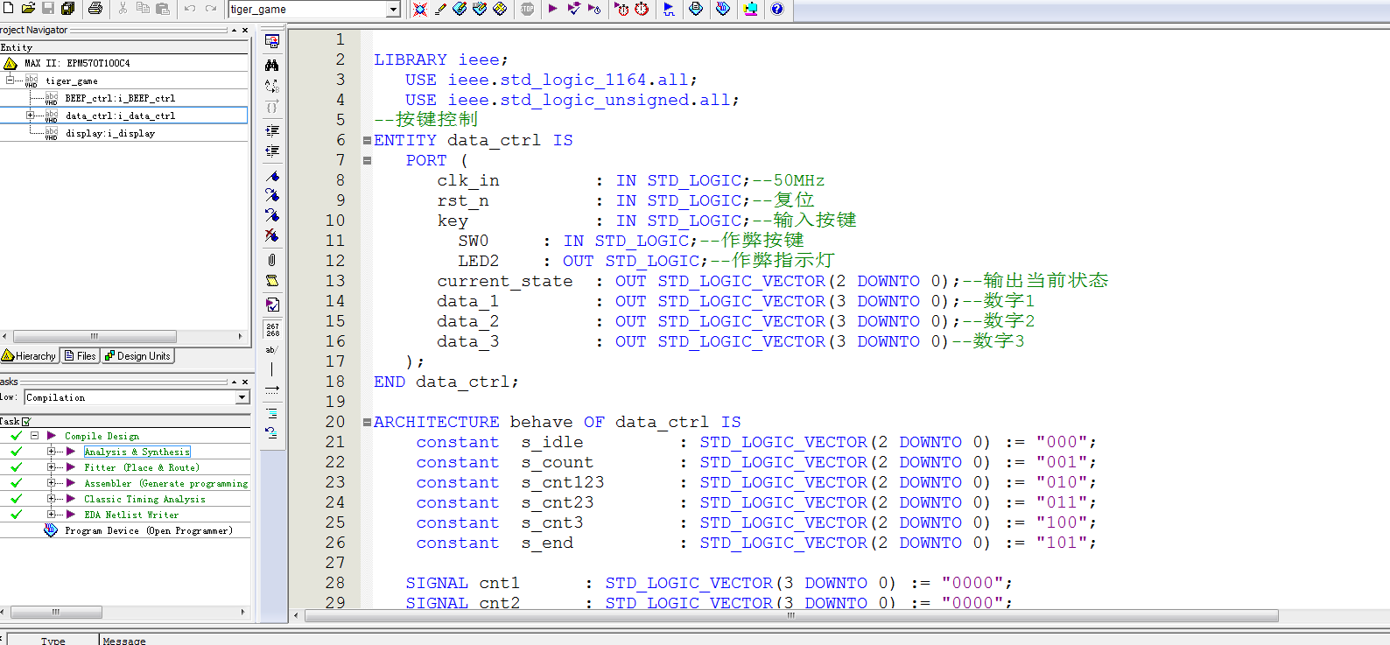Click the paperclip icon in editor toolbar
This screenshot has width=1390, height=645.
pos(272,260)
